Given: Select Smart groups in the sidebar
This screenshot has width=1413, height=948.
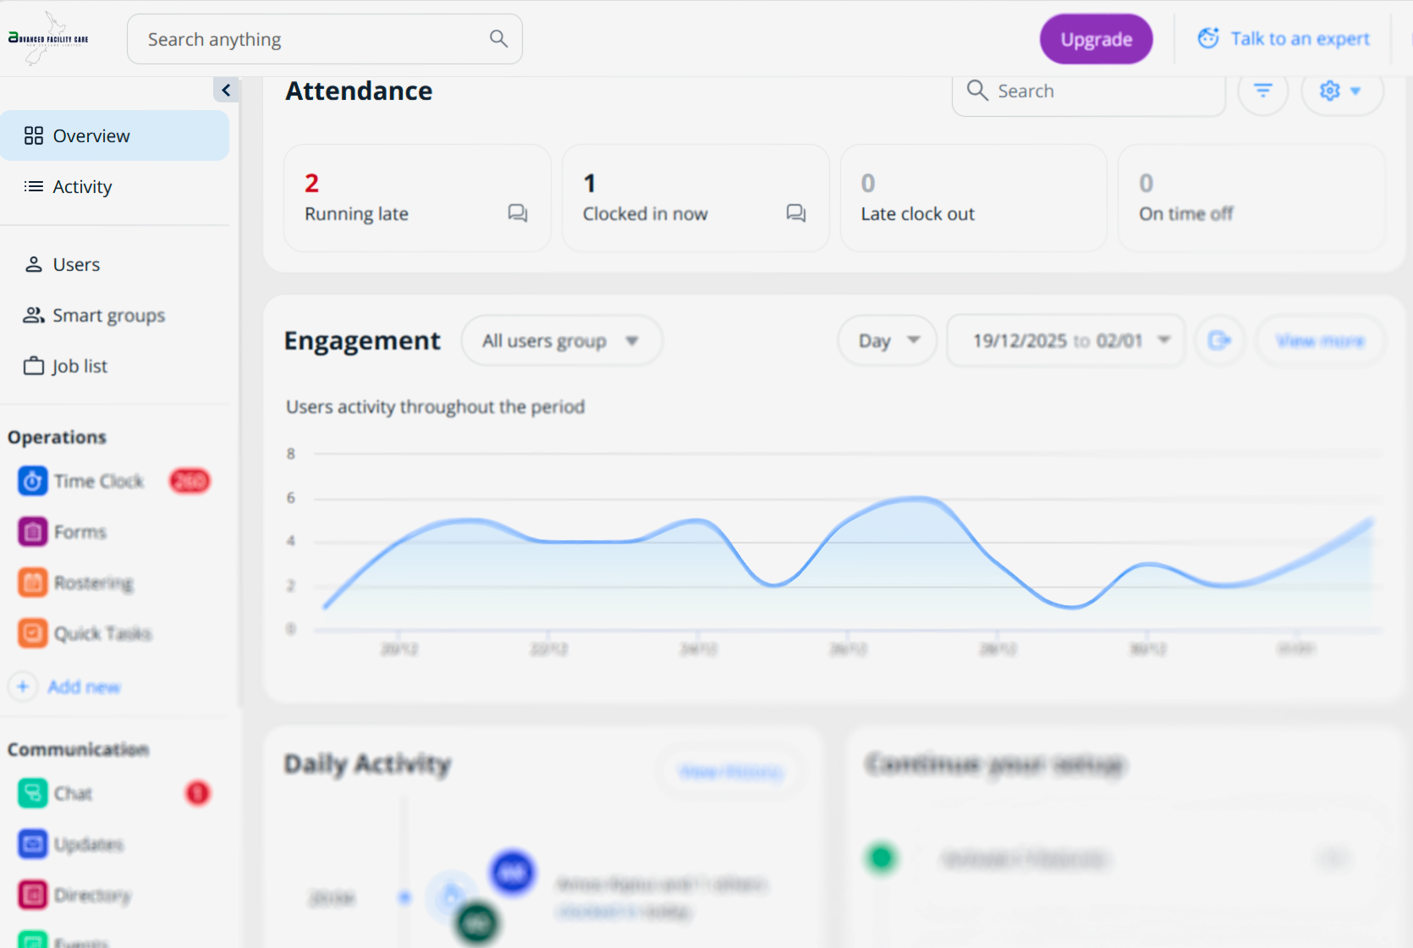Looking at the screenshot, I should [x=108, y=315].
